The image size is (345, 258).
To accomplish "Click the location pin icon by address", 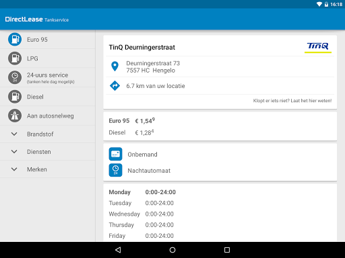I will (x=115, y=67).
